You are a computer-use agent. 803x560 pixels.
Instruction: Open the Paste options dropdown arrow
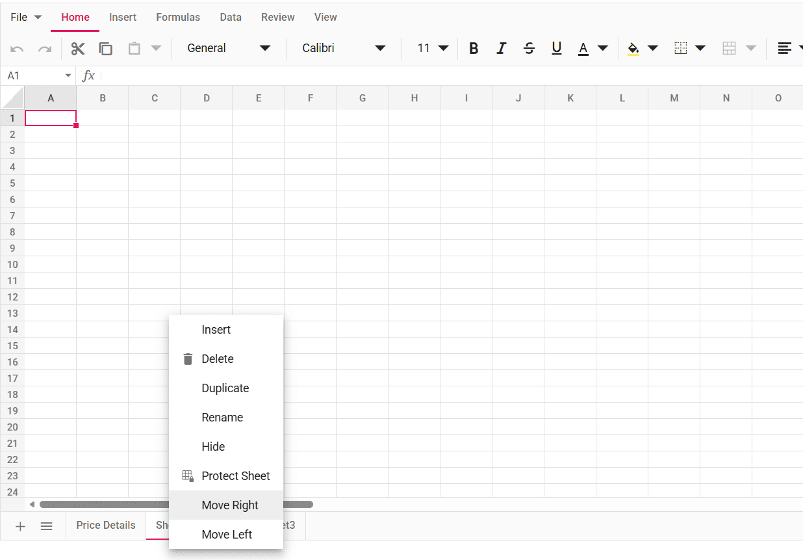pos(156,49)
